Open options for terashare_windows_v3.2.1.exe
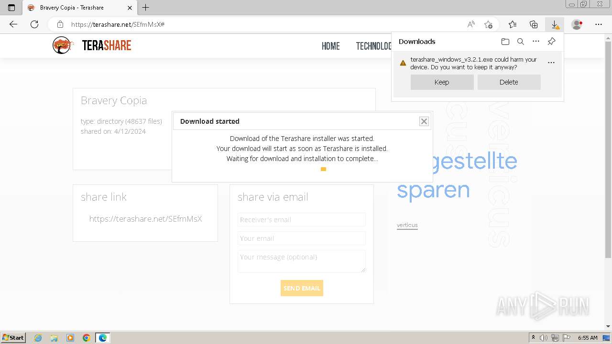The width and height of the screenshot is (612, 344). (551, 63)
